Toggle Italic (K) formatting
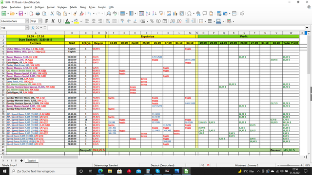 point(53,21)
